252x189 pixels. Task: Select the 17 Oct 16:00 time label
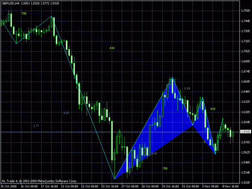coord(49,187)
